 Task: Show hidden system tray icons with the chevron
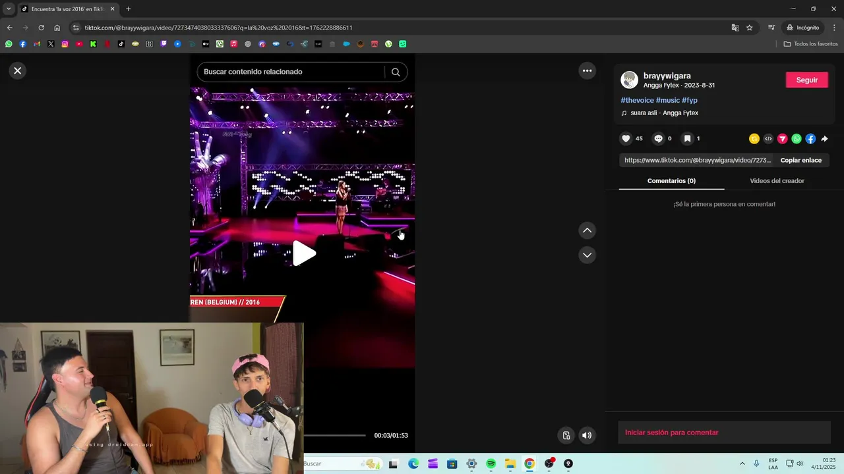pos(742,463)
